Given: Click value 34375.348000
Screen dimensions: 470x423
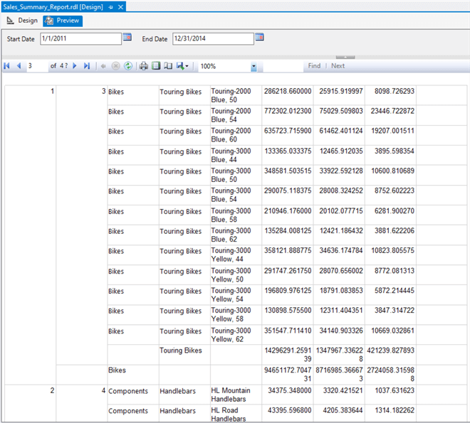Looking at the screenshot, I should pos(290,390).
